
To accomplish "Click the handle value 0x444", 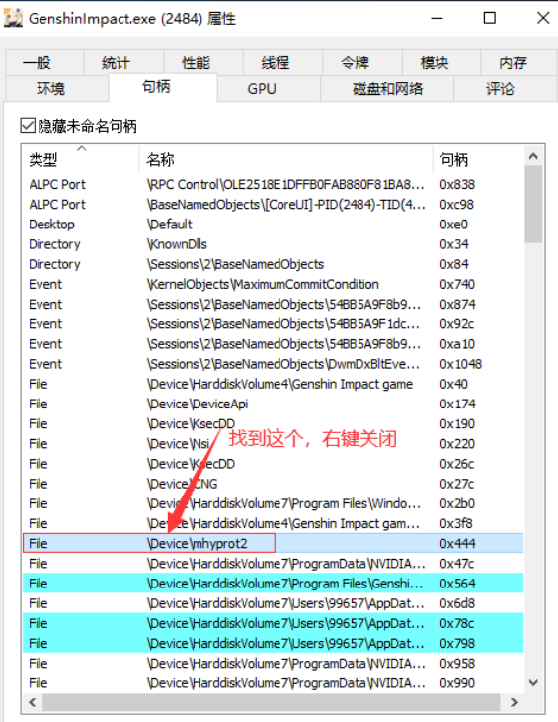I will (457, 543).
